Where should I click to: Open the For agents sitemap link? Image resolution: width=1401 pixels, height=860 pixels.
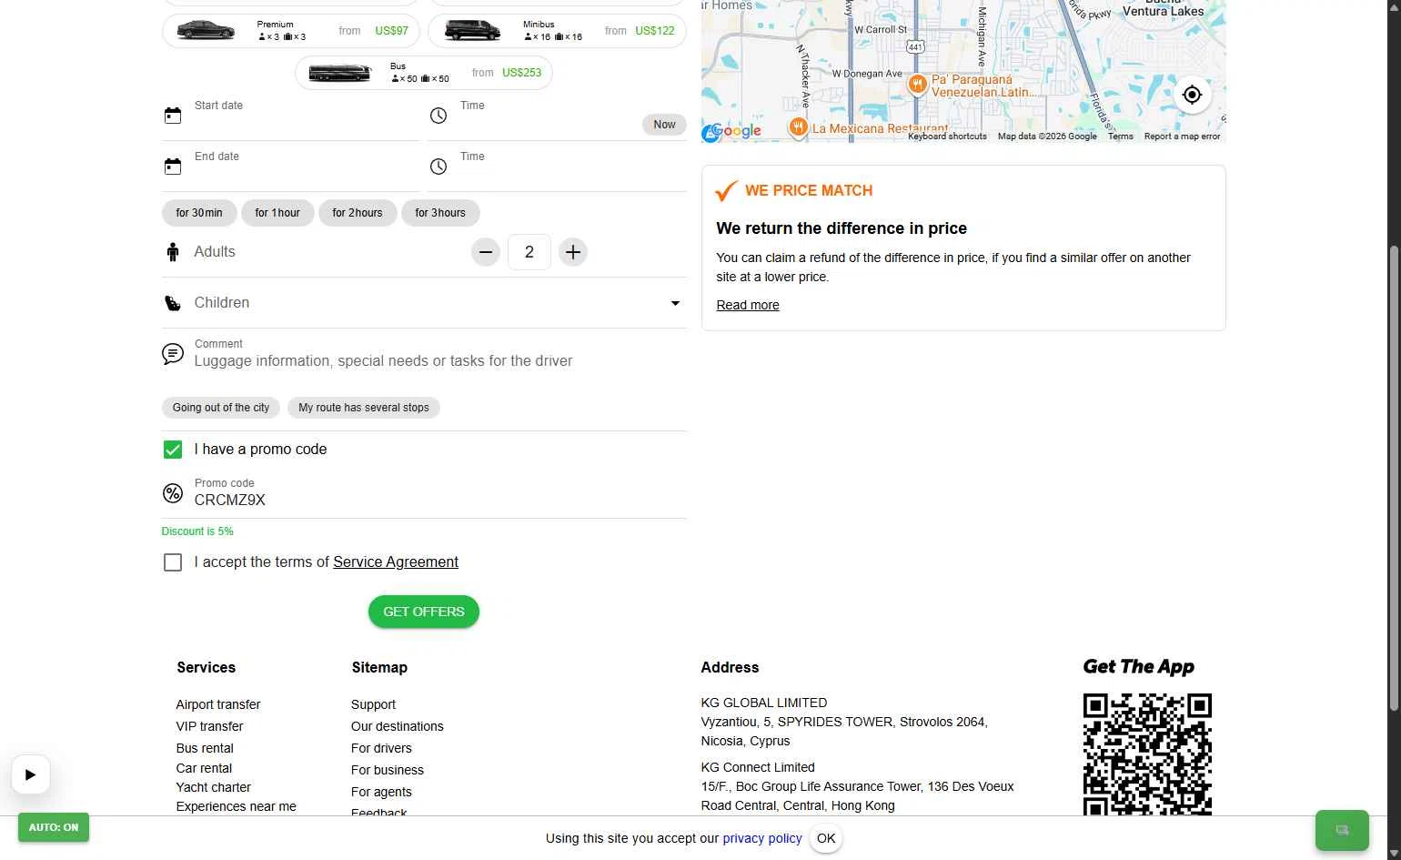[381, 792]
